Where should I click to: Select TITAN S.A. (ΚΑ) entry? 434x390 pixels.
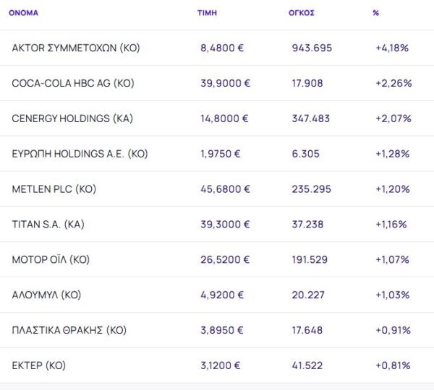click(48, 225)
